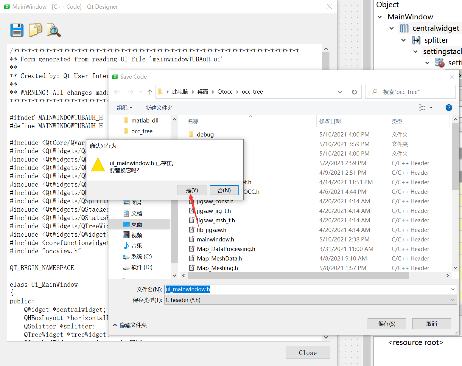Collapse the settingstack node chevron
This screenshot has height=366, width=462.
[x=415, y=51]
